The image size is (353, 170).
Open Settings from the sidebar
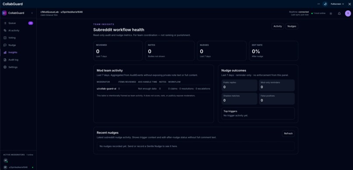click(13, 67)
